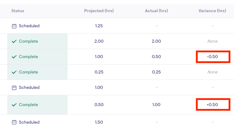
Task: Click the checkmark icon in the 2.00 Complete row
Action: pyautogui.click(x=14, y=41)
